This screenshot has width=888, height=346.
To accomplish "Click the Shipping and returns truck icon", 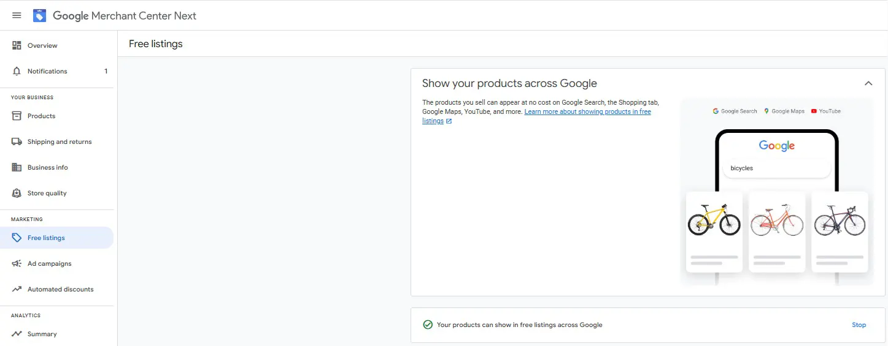I will point(17,141).
